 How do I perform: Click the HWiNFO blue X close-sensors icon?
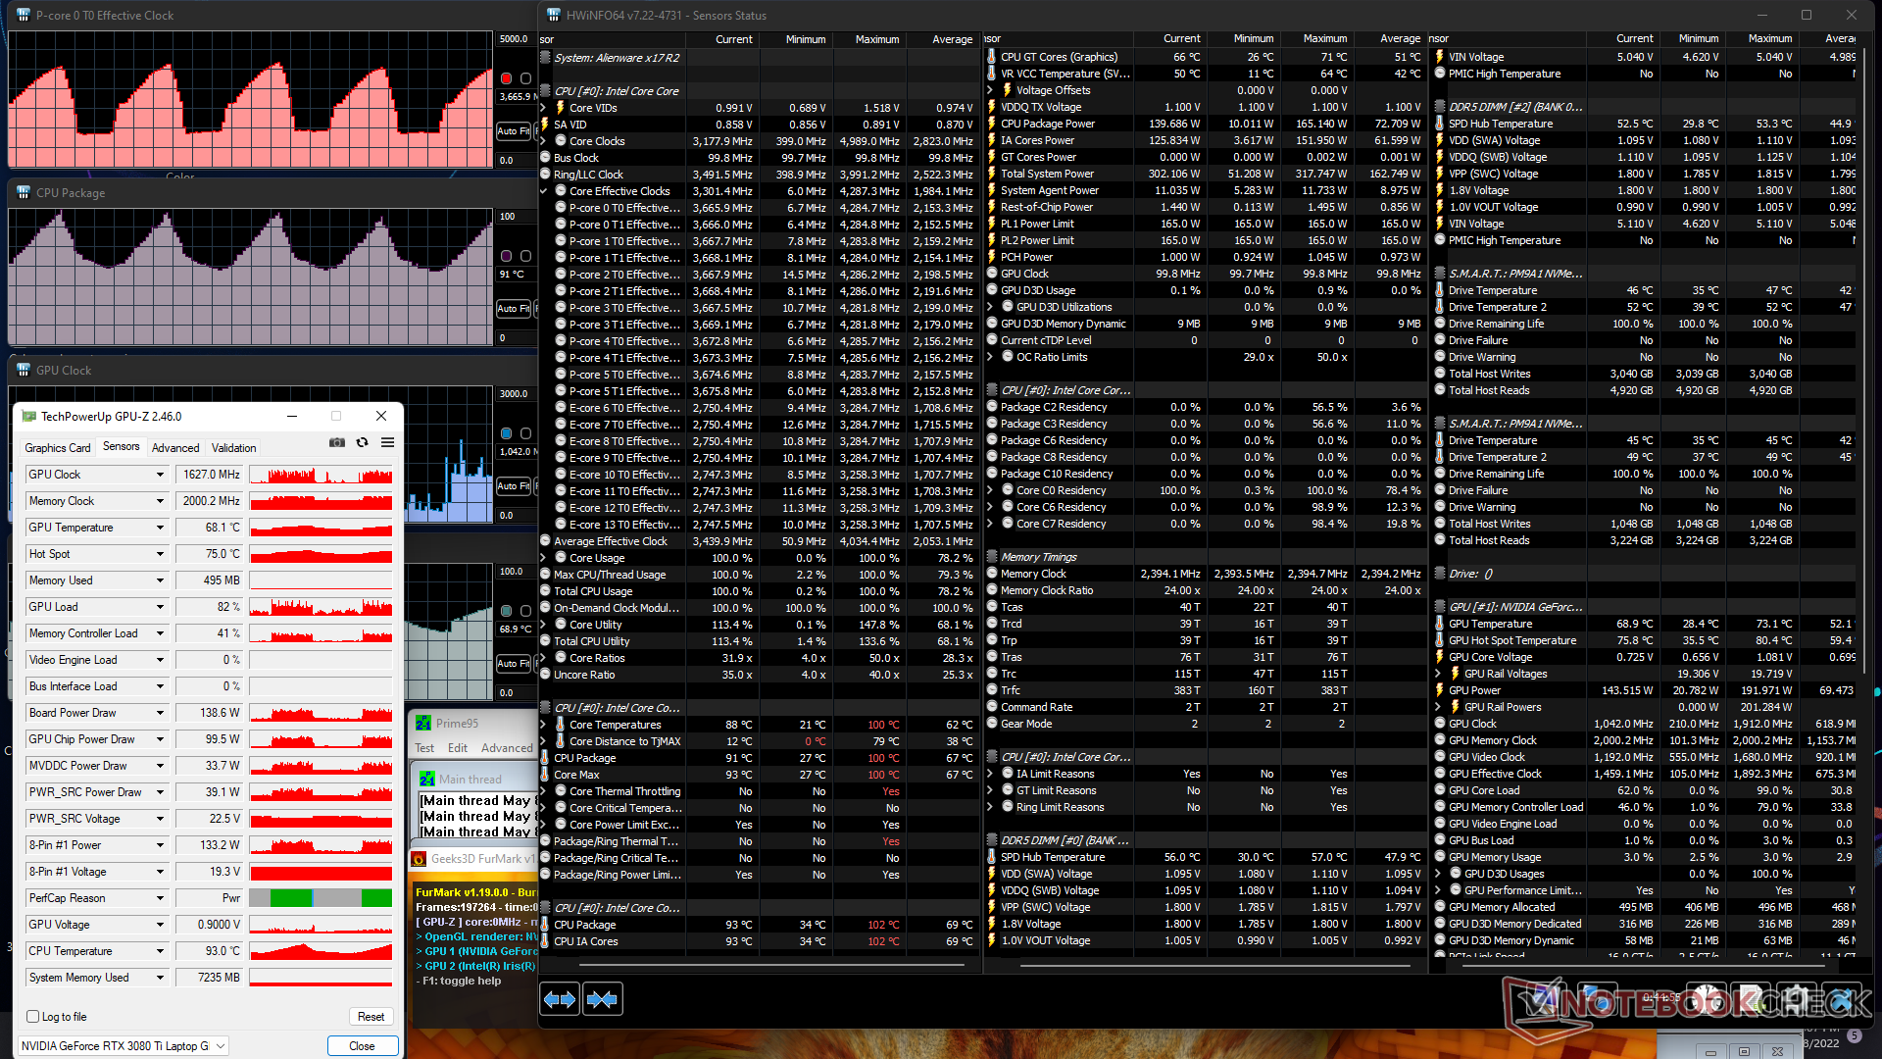(x=1842, y=1000)
